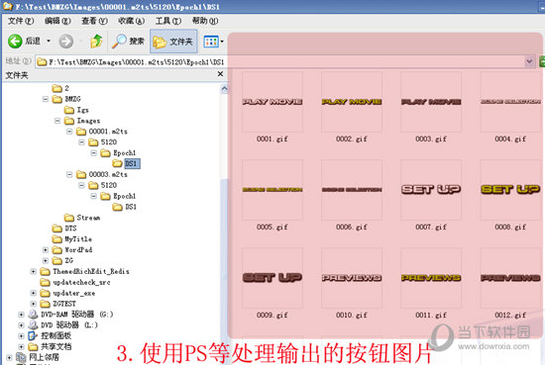Screen dimensions: 545x365
Task: Select the 0001.gif PLAY MOVIE thumbnail
Action: (272, 102)
